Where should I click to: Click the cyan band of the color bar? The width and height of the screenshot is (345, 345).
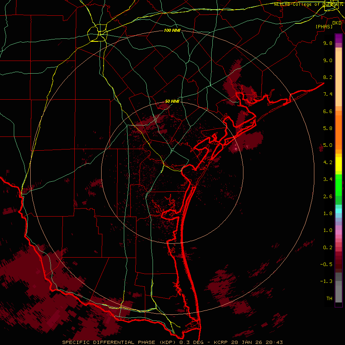338,211
